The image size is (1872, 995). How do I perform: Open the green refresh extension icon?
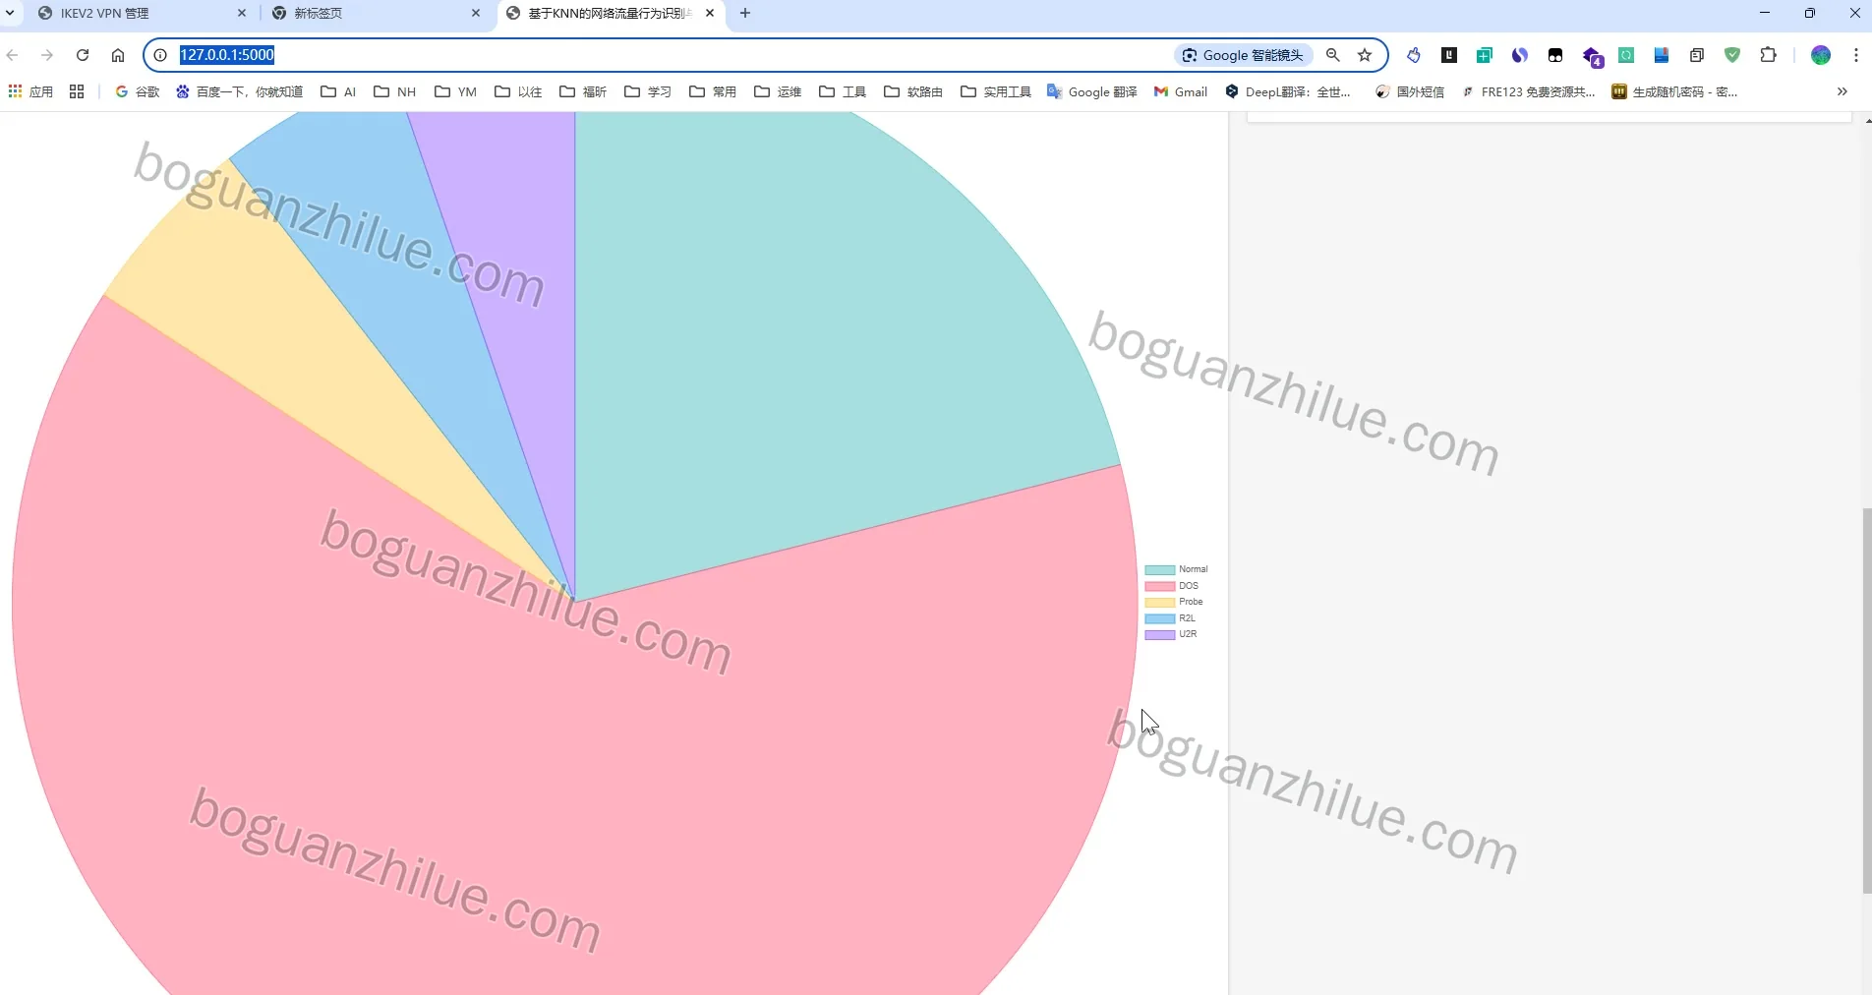[1626, 55]
